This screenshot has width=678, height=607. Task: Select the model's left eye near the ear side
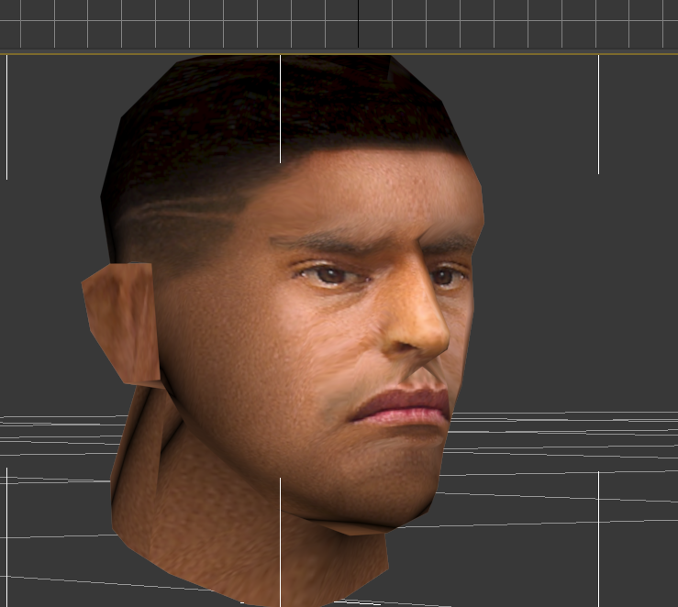pyautogui.click(x=329, y=274)
